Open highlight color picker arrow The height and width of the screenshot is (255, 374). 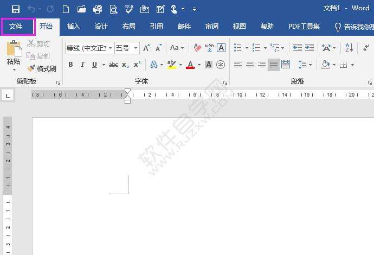(x=180, y=65)
